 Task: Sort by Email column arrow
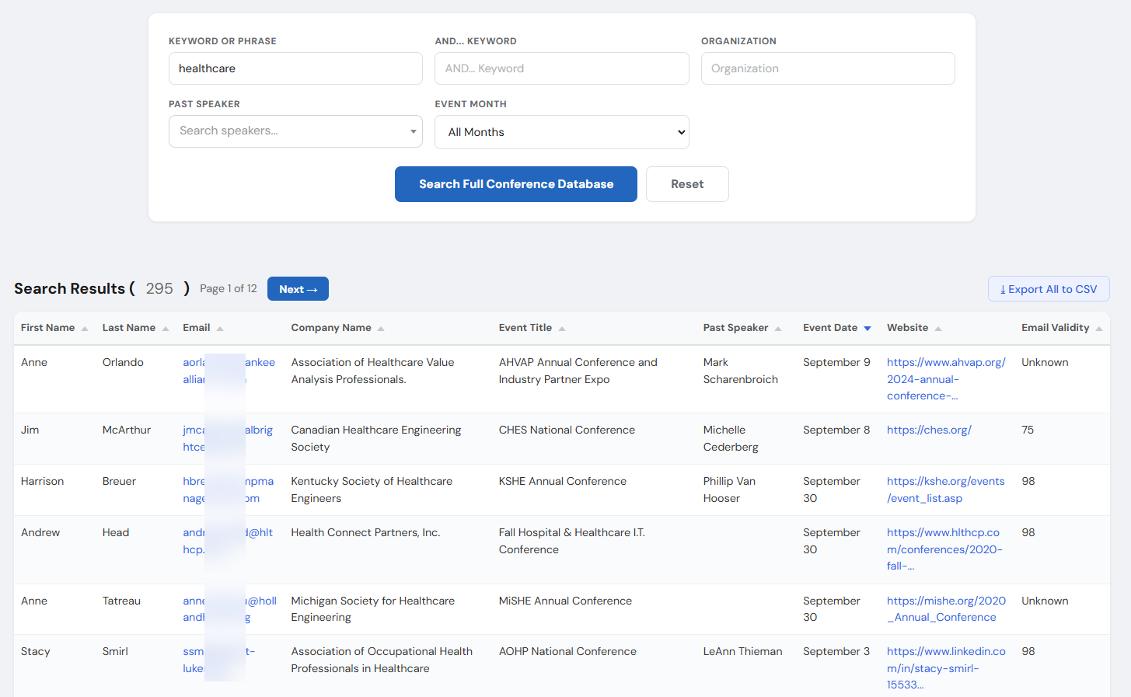220,329
